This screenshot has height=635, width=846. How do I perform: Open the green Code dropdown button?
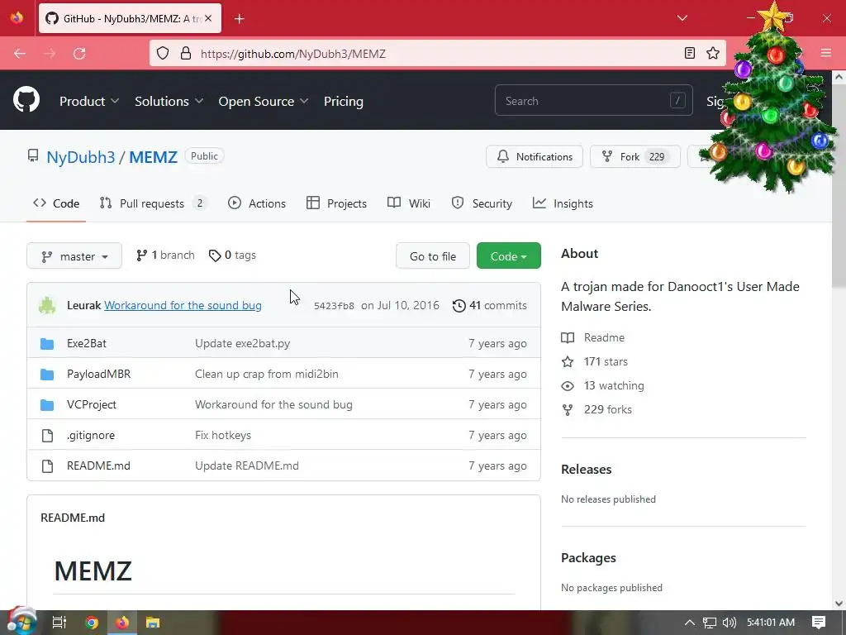509,256
